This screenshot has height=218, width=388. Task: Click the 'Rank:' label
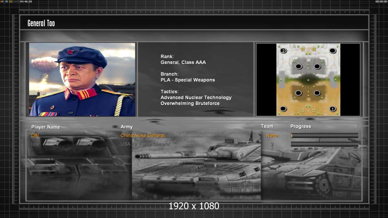point(167,57)
